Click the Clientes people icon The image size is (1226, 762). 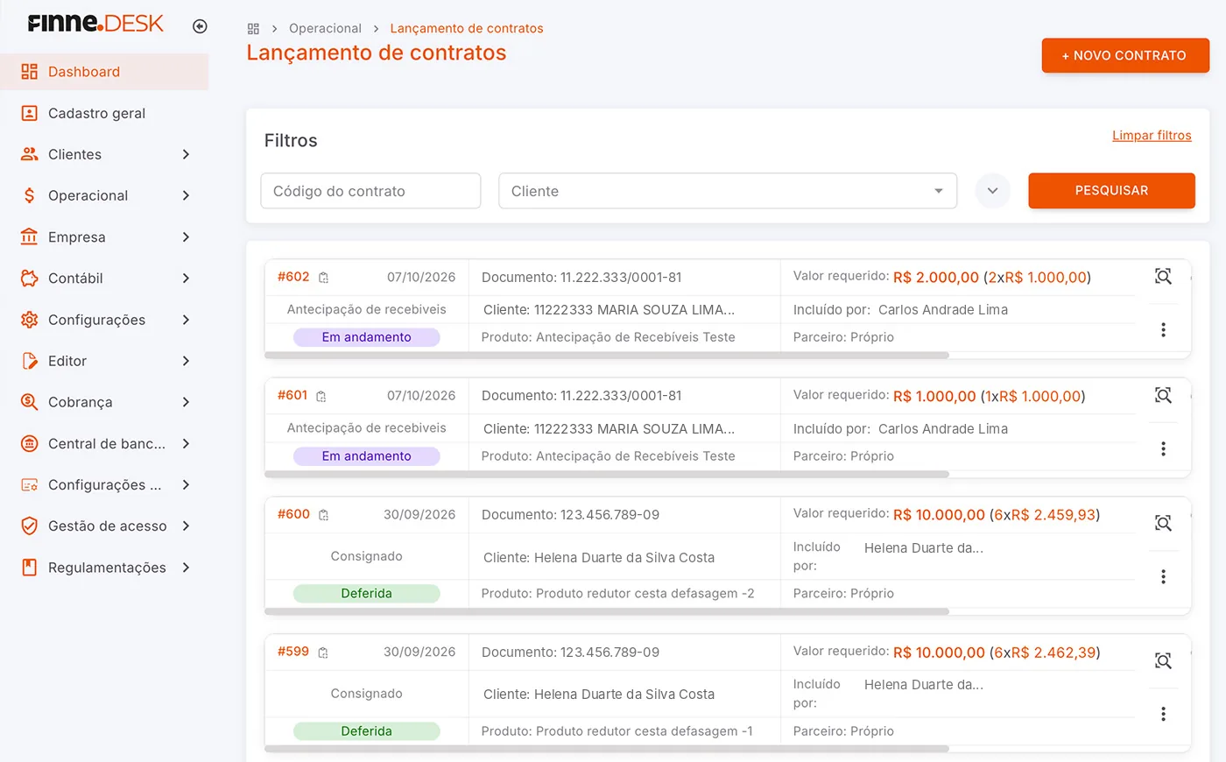(x=29, y=154)
